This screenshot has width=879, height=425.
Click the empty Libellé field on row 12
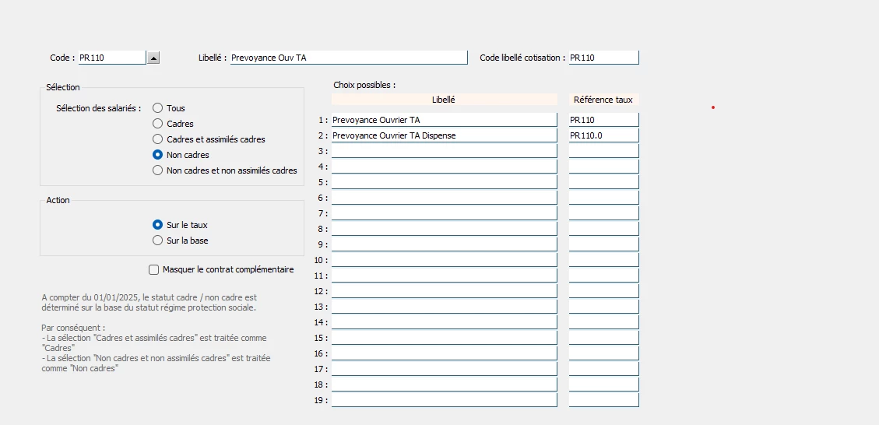click(x=444, y=291)
